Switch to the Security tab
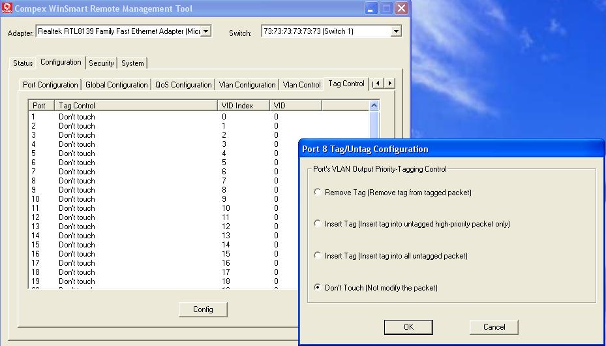The width and height of the screenshot is (606, 346). 101,63
